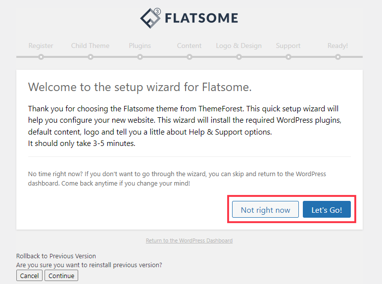Viewport: 382px width, 284px height.
Task: Click the Child Theme progress dot
Action: 91,57
